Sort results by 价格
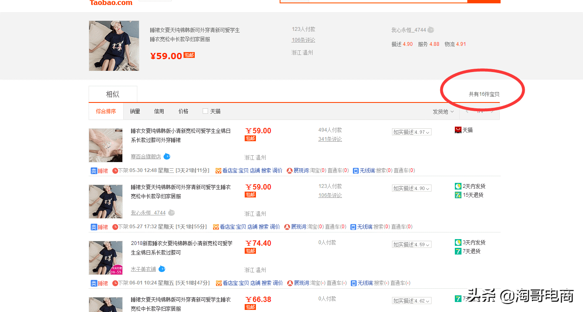This screenshot has height=312, width=583. coord(183,111)
